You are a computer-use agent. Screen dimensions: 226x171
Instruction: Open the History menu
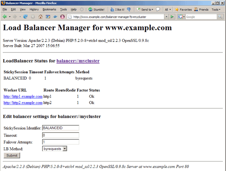click(x=34, y=9)
